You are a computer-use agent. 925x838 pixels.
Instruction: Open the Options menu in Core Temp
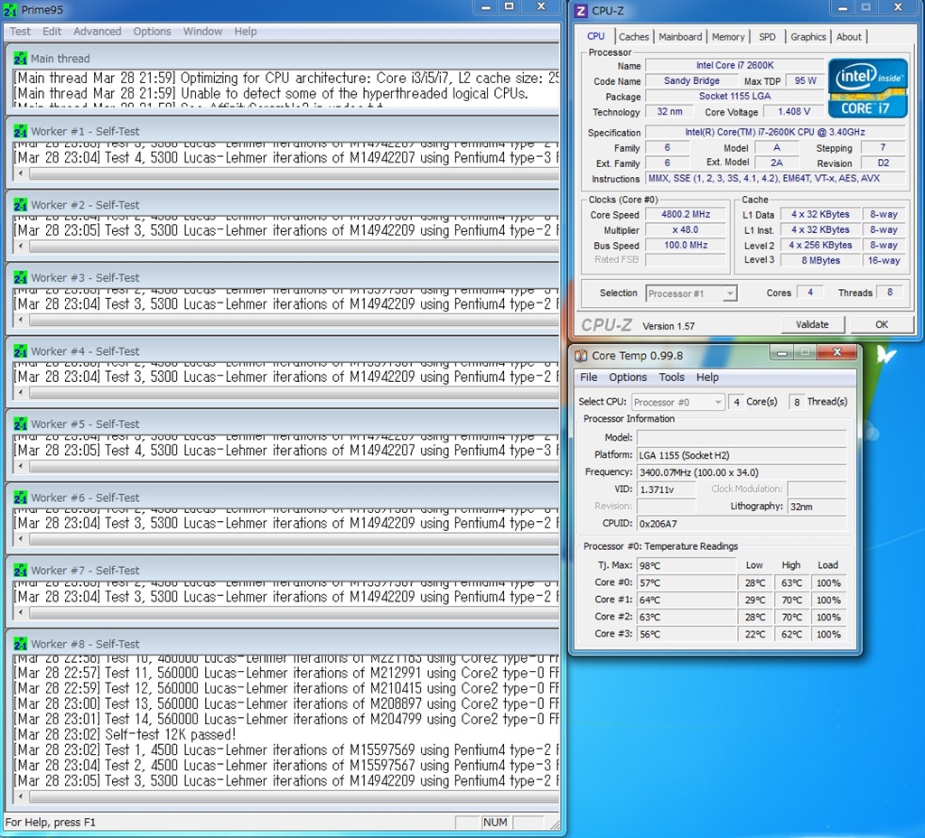[x=628, y=377]
